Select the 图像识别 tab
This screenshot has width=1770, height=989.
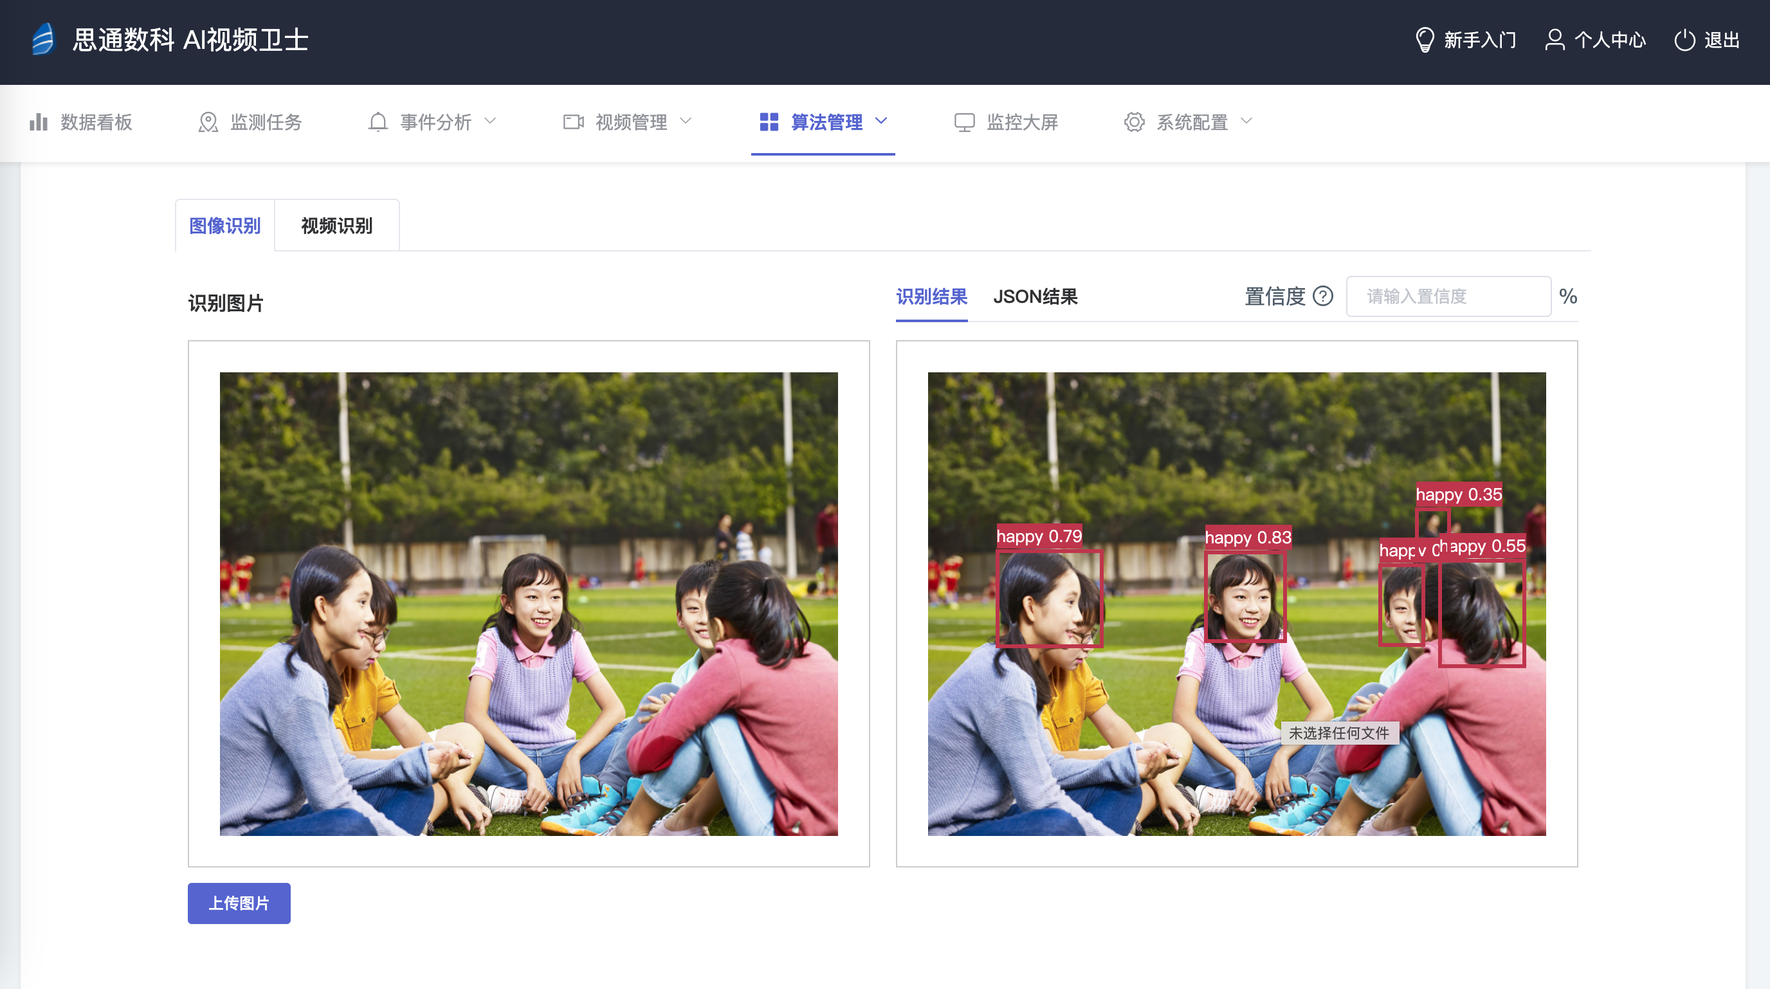224,225
